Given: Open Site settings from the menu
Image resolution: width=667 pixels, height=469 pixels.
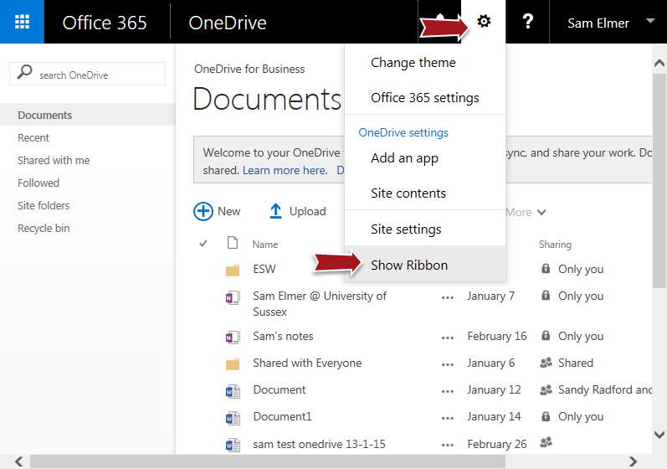Looking at the screenshot, I should pyautogui.click(x=406, y=229).
